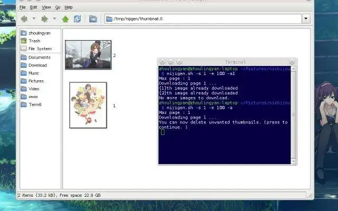Click the file name label 2

114,55
